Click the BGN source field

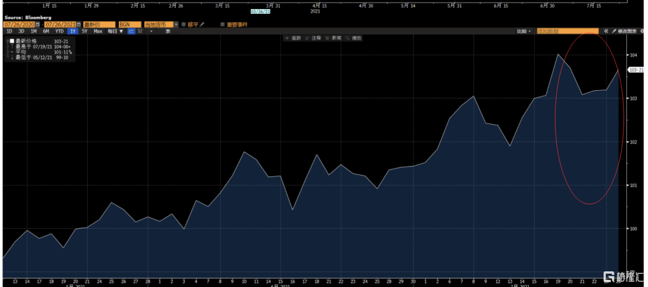pos(130,25)
